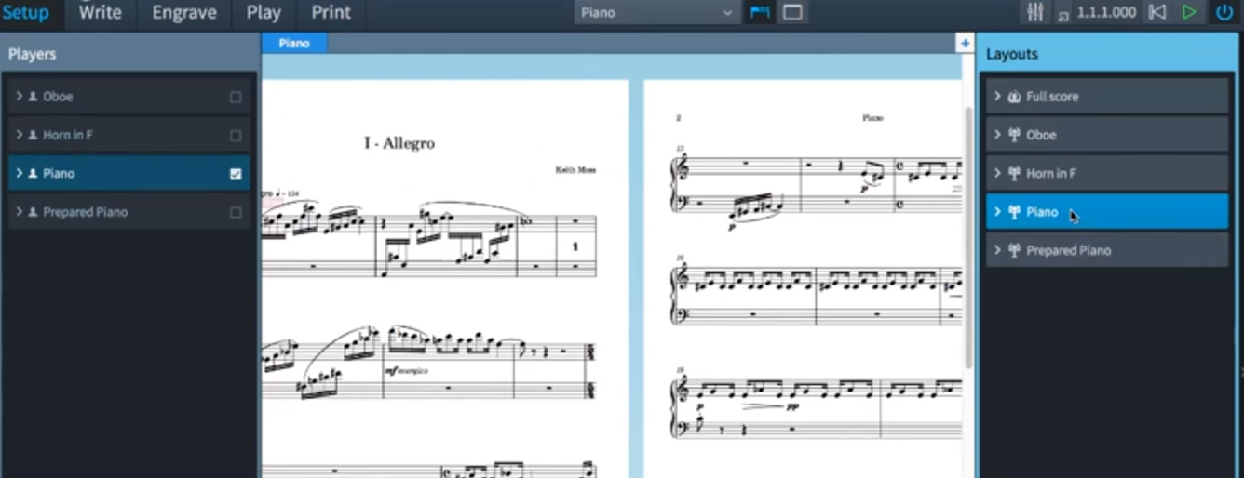1244x478 pixels.
Task: Open the Piano layout selector dropdown
Action: (x=656, y=13)
